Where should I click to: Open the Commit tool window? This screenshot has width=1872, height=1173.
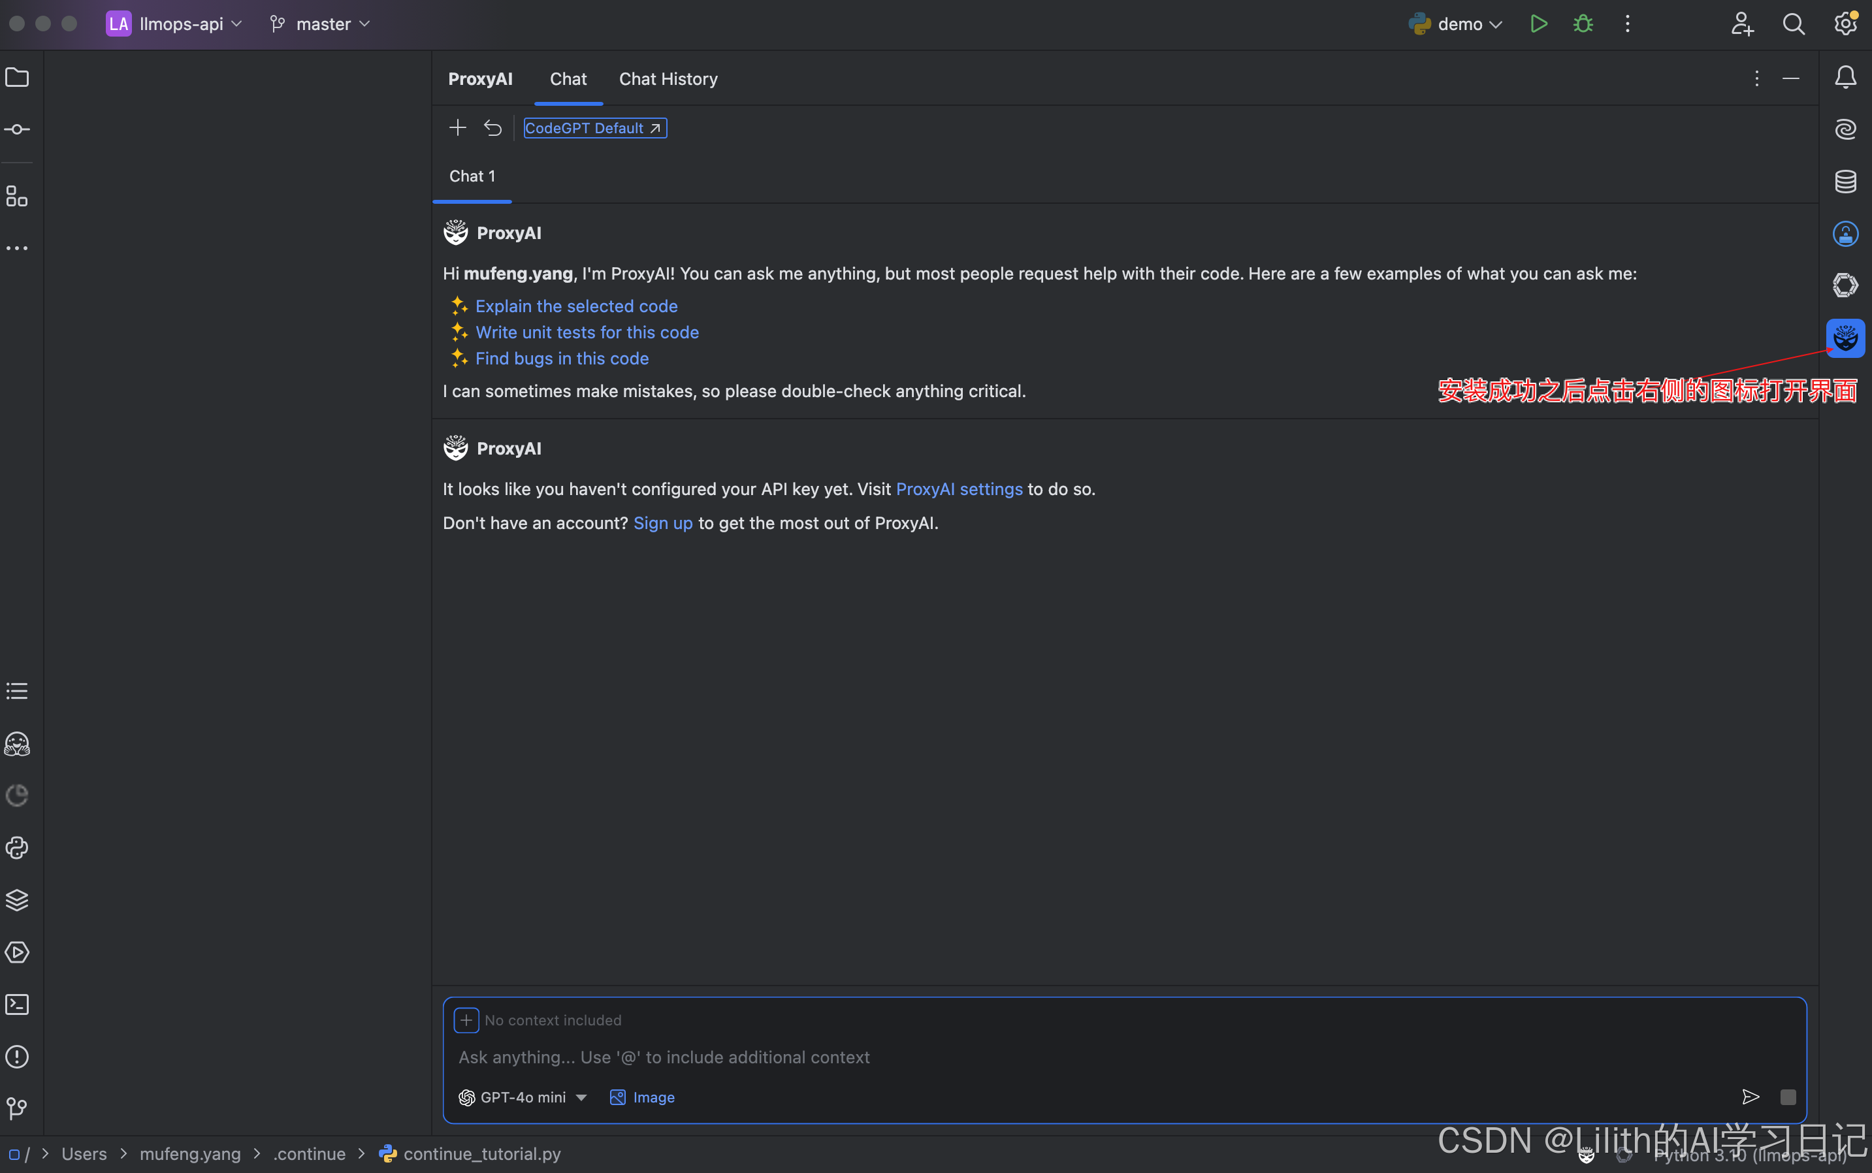coord(17,129)
